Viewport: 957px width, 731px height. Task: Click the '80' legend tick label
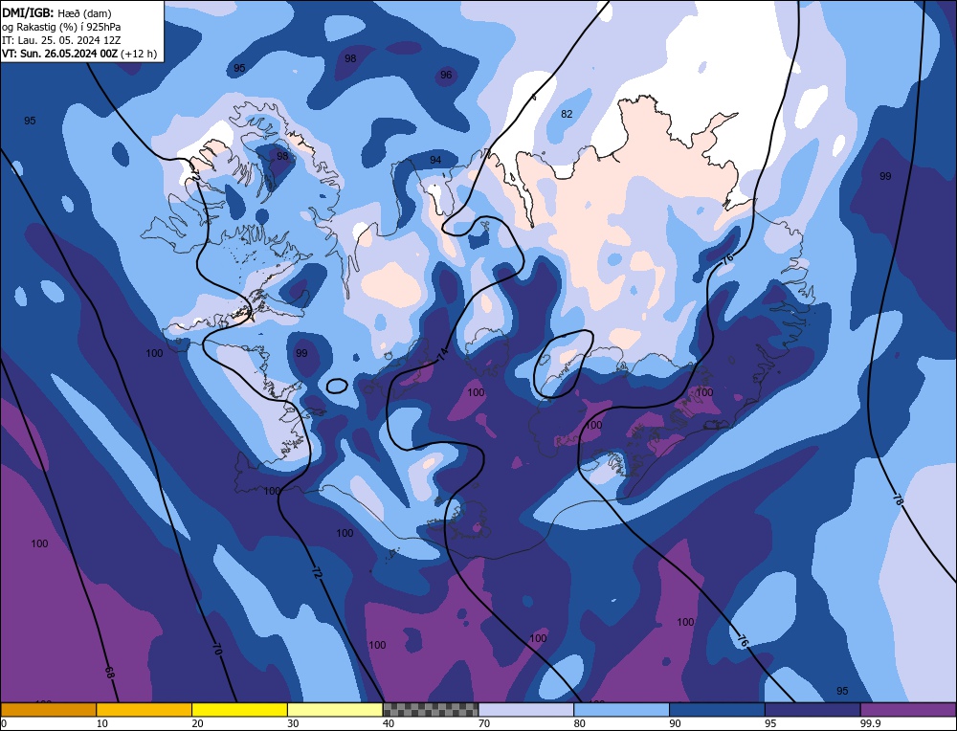pyautogui.click(x=579, y=723)
